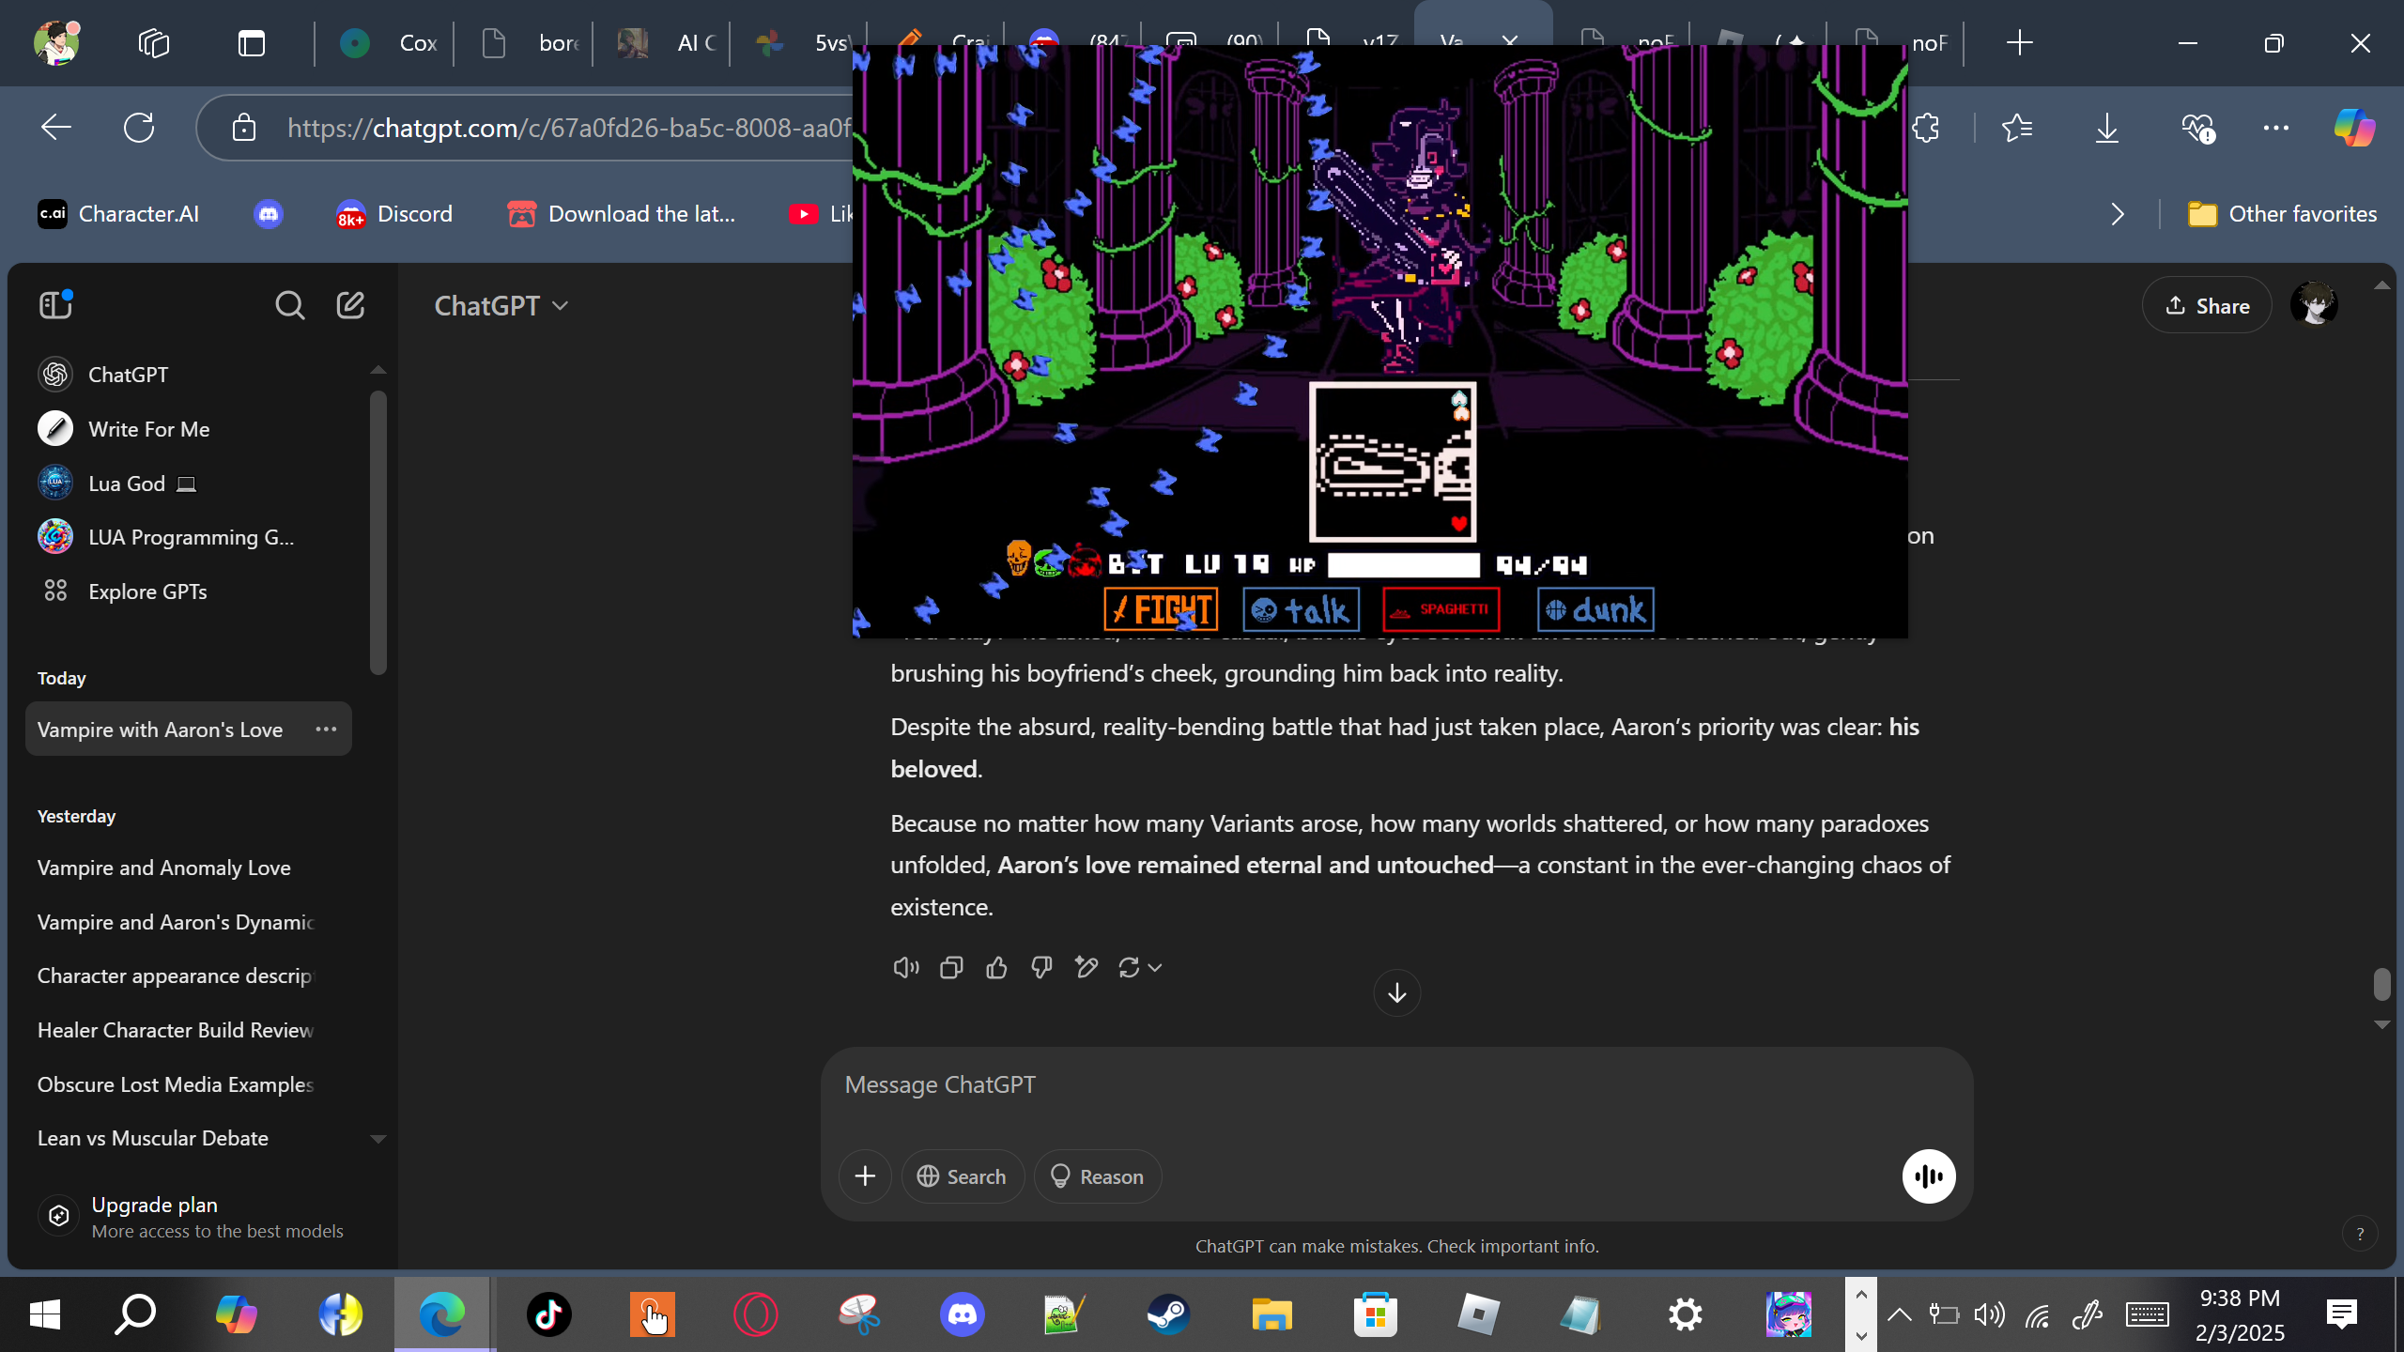Click Upgrade plan
Image resolution: width=2404 pixels, height=1352 pixels.
click(x=192, y=1217)
